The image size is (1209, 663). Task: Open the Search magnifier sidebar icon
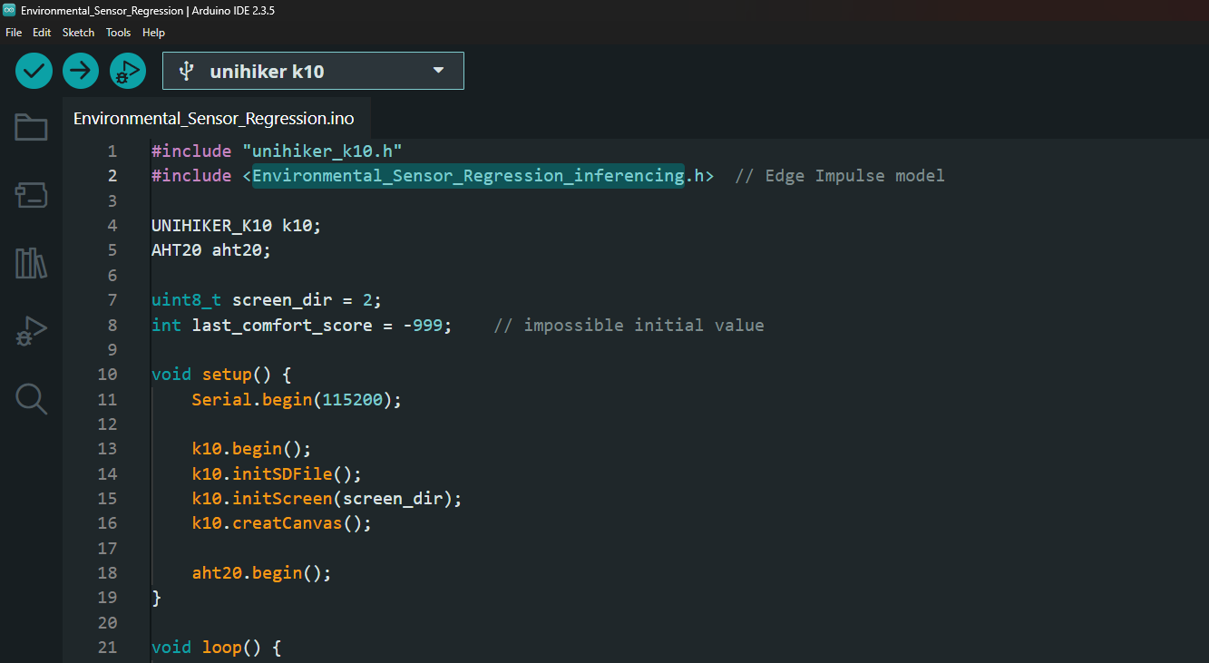point(31,398)
